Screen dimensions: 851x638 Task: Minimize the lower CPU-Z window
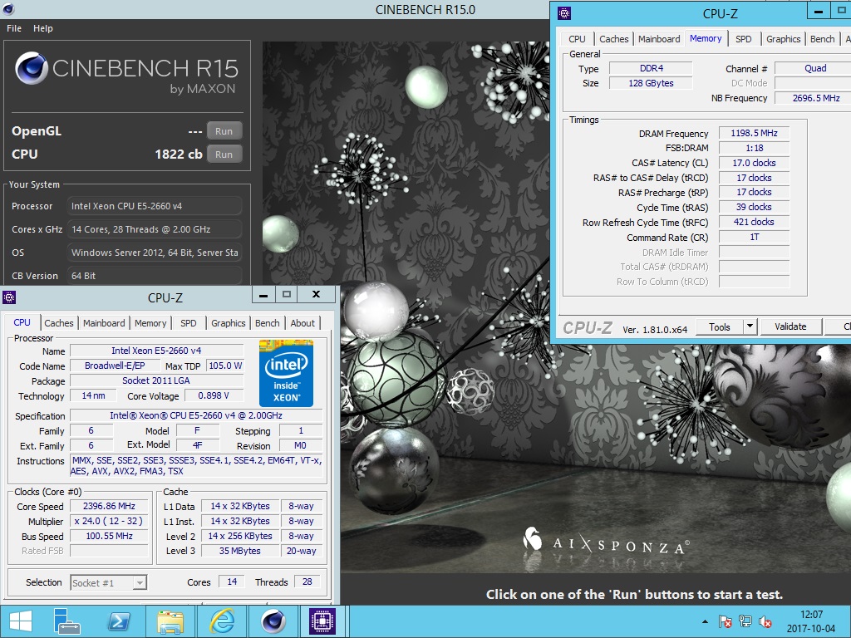pos(263,295)
